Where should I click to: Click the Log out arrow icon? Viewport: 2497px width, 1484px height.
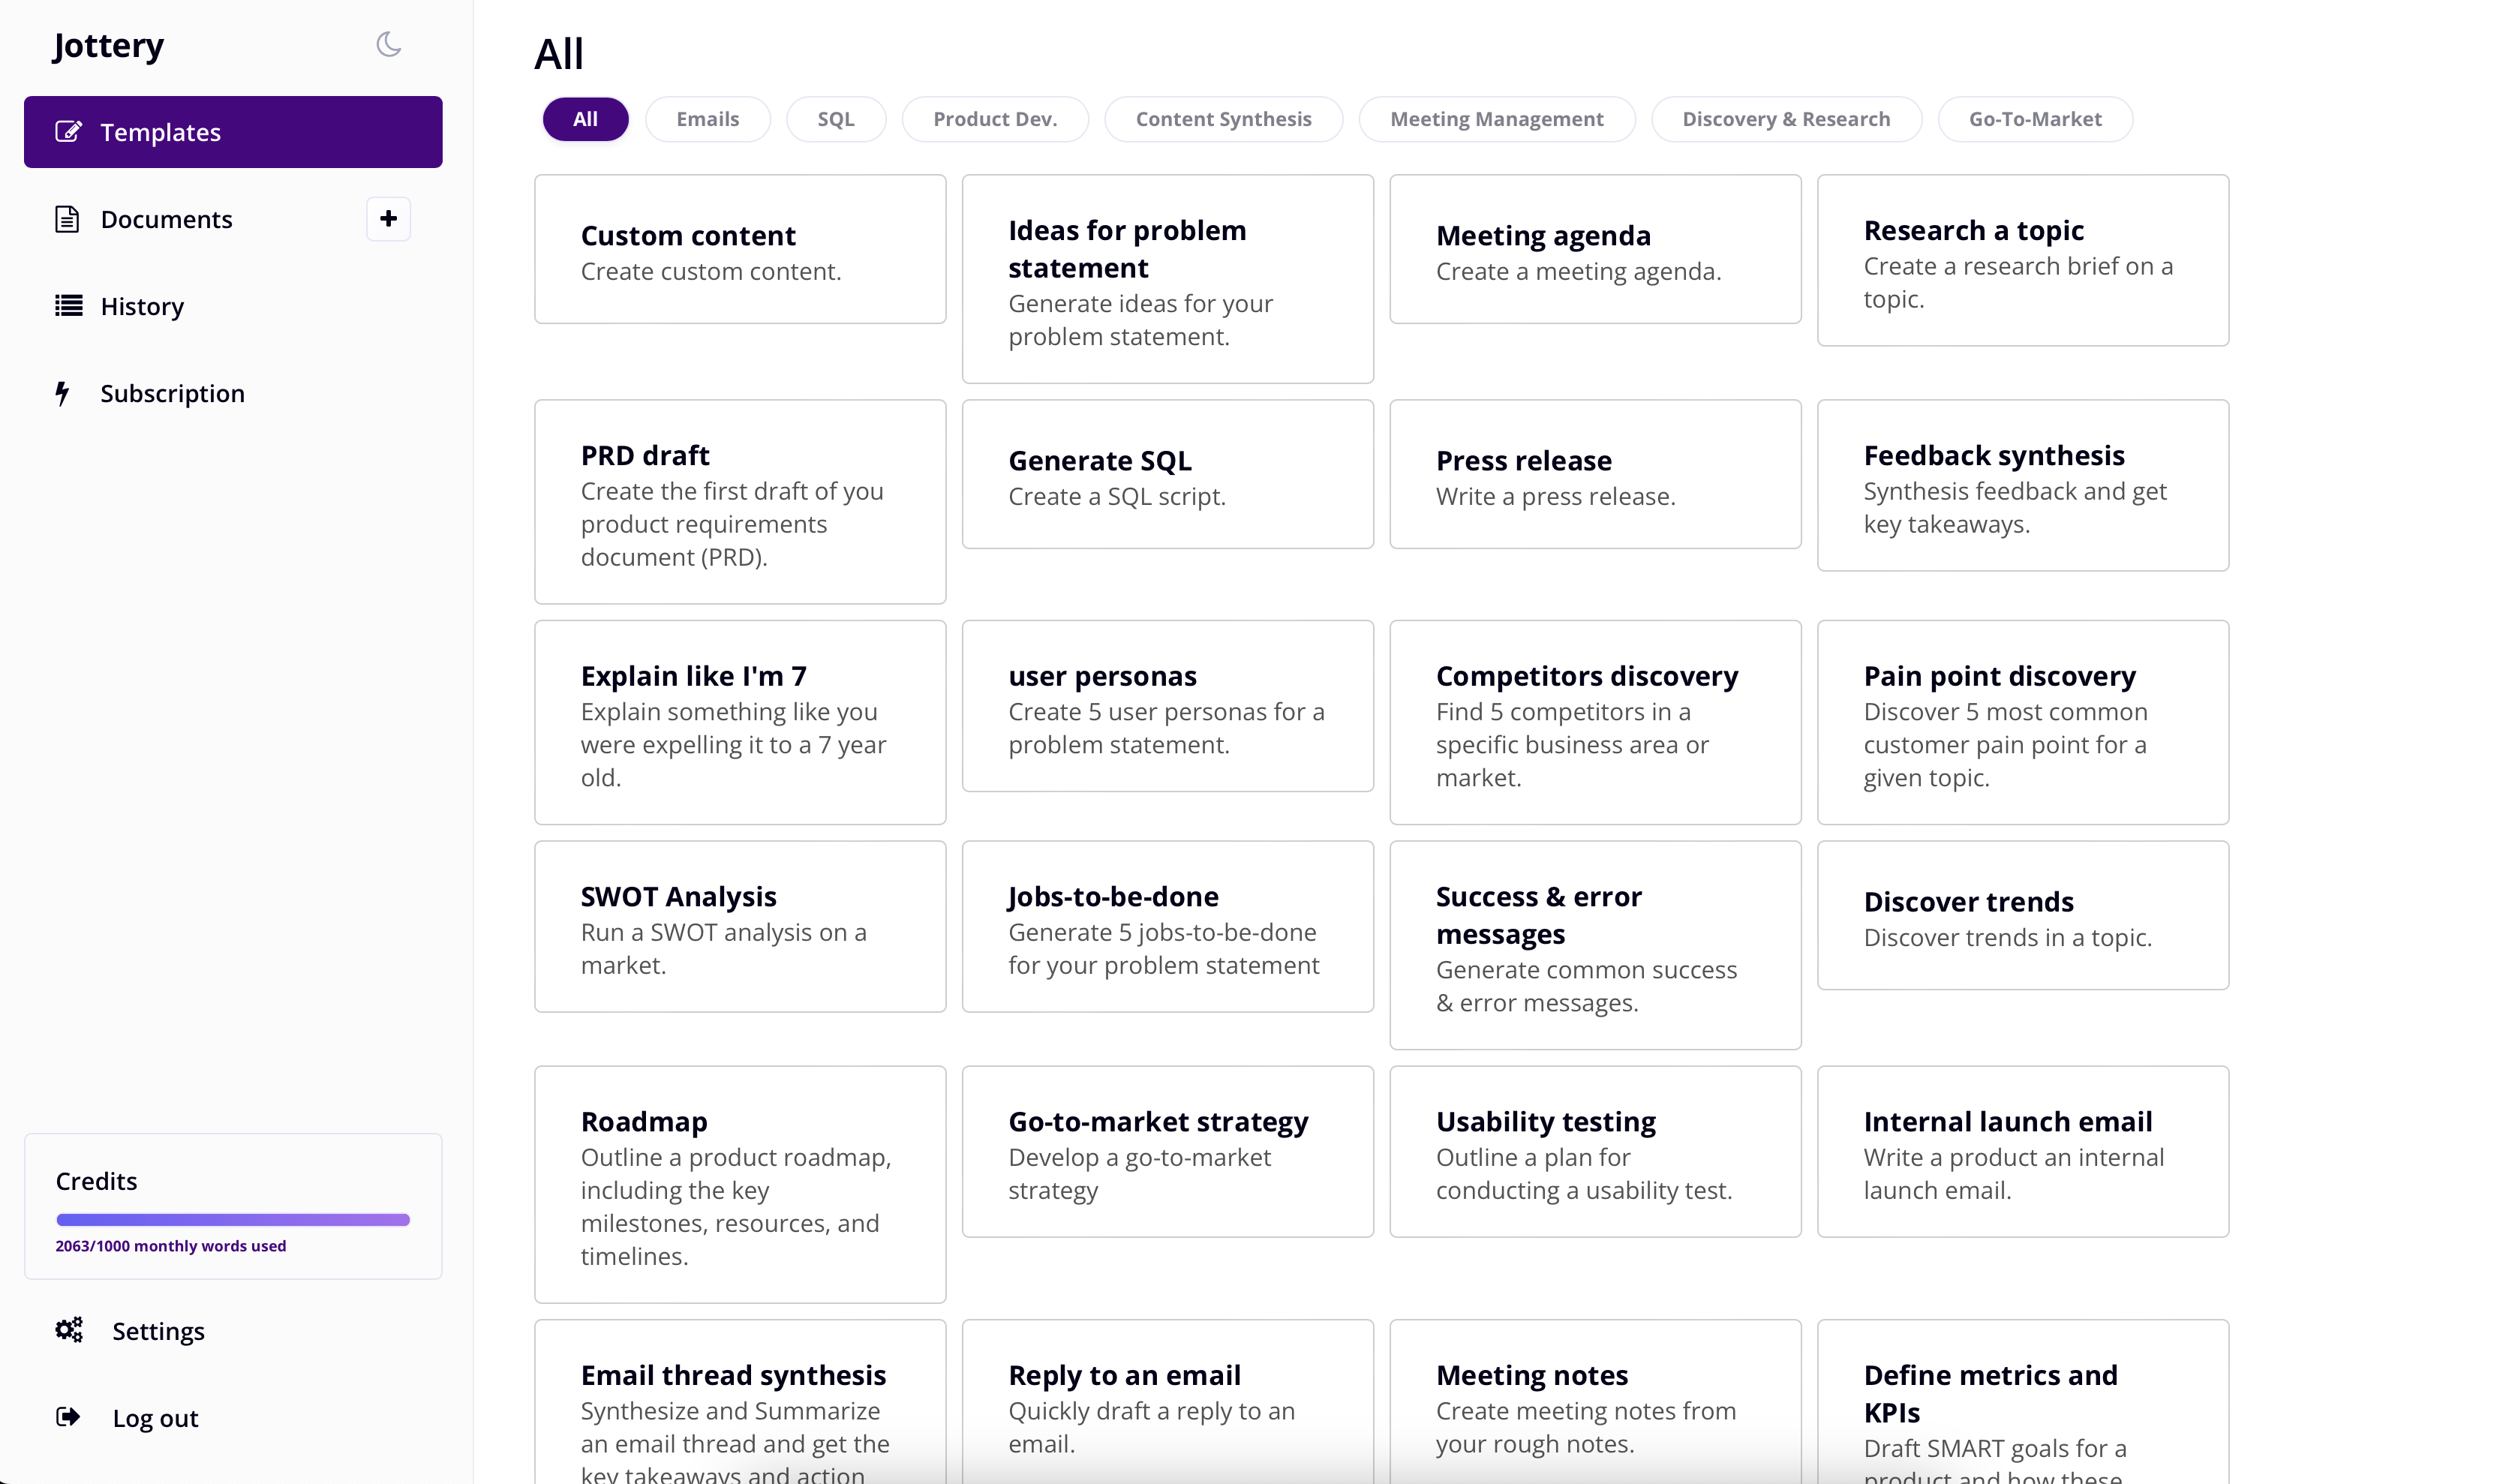pos(68,1417)
